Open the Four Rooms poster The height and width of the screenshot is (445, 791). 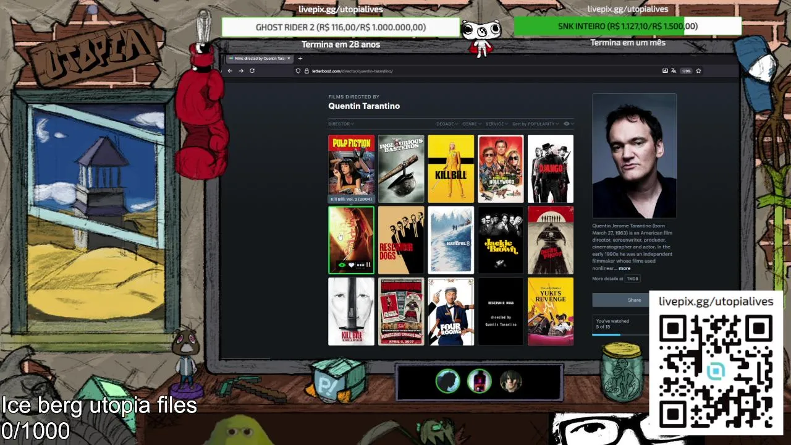point(451,311)
